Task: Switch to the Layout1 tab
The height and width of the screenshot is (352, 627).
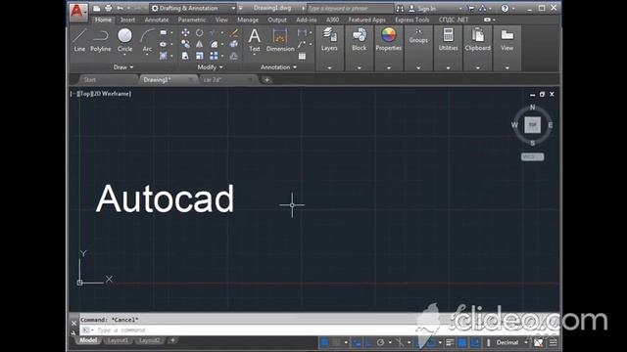Action: pos(118,340)
